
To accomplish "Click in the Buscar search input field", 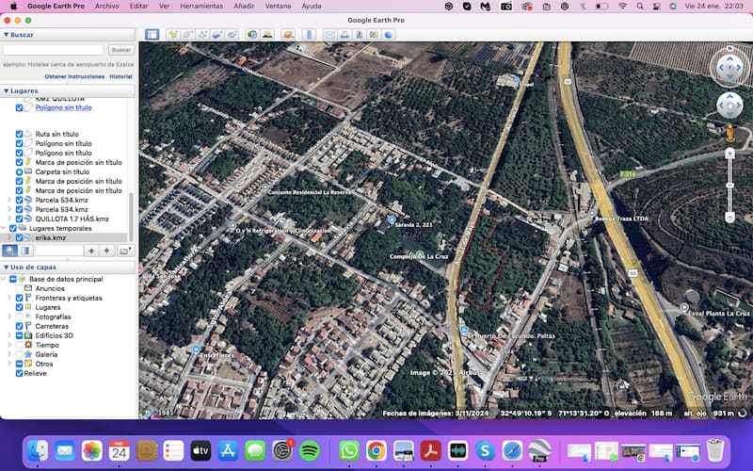I will click(53, 50).
